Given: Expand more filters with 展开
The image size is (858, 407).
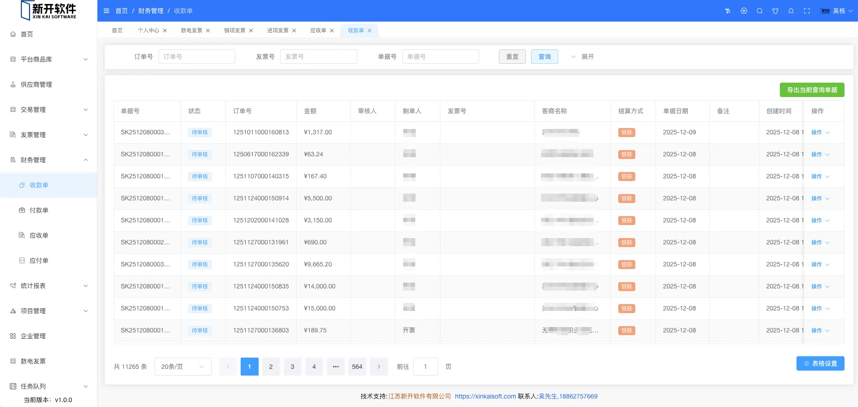Looking at the screenshot, I should (582, 57).
